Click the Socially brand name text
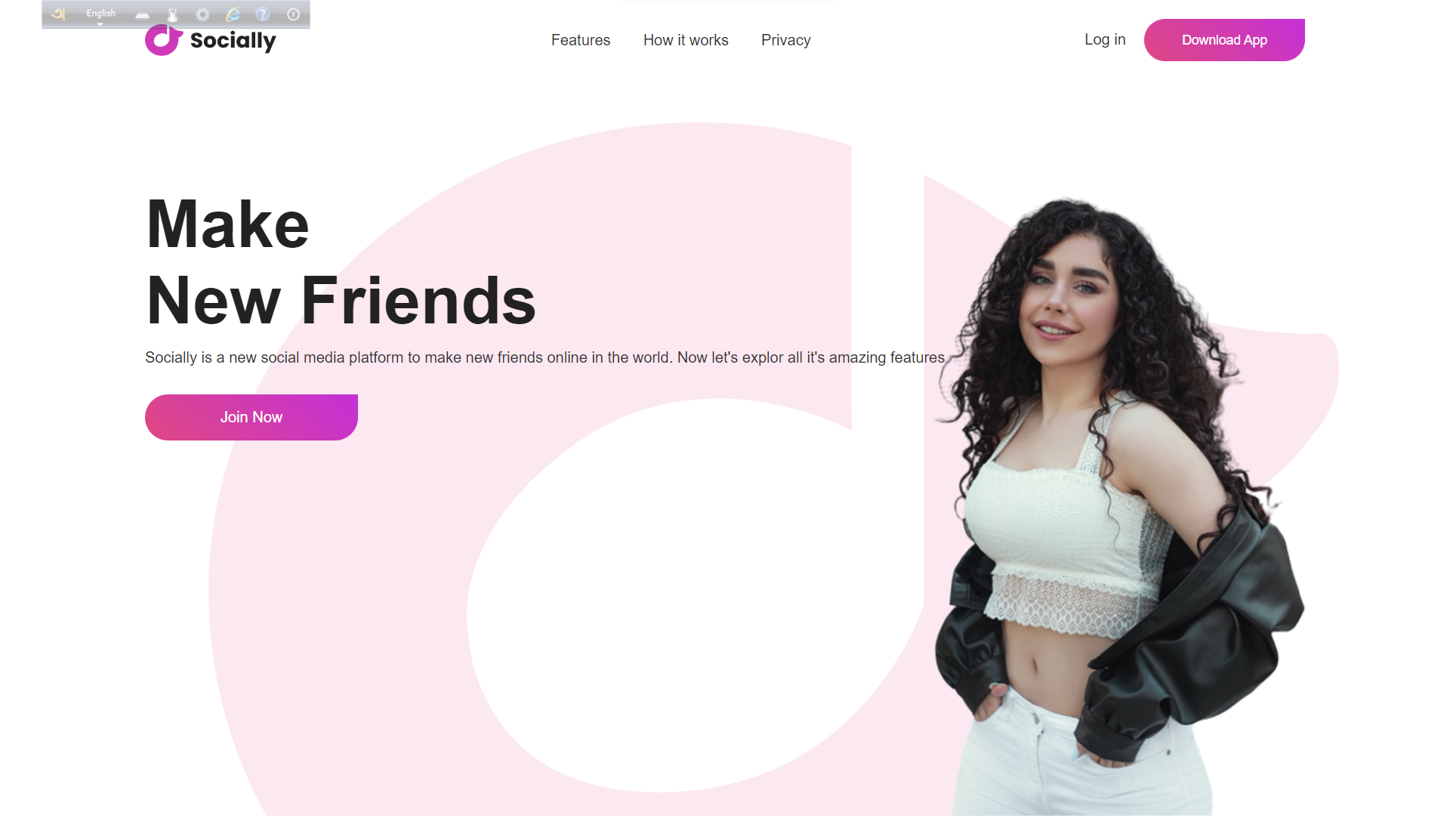This screenshot has height=816, width=1450. (233, 40)
